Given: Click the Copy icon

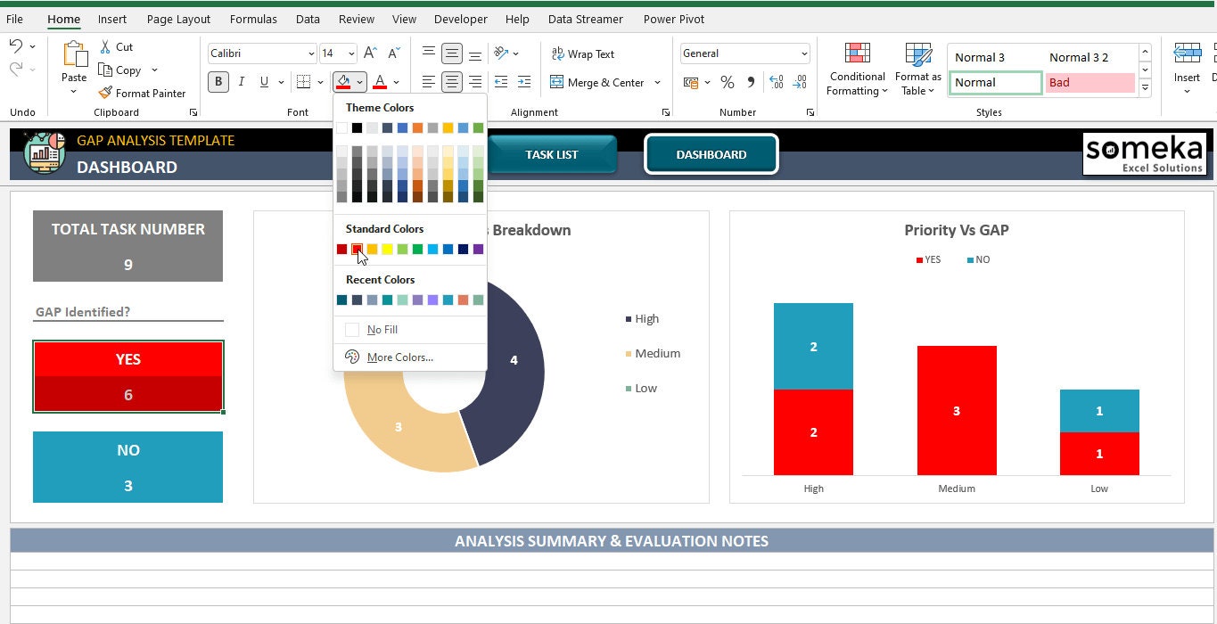Looking at the screenshot, I should (105, 70).
